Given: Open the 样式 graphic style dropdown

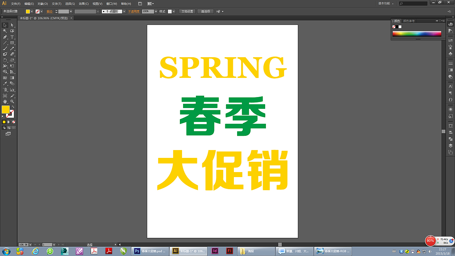Looking at the screenshot, I should (x=174, y=11).
